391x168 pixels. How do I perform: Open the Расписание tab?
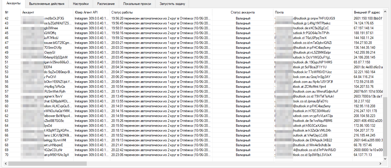[106, 4]
